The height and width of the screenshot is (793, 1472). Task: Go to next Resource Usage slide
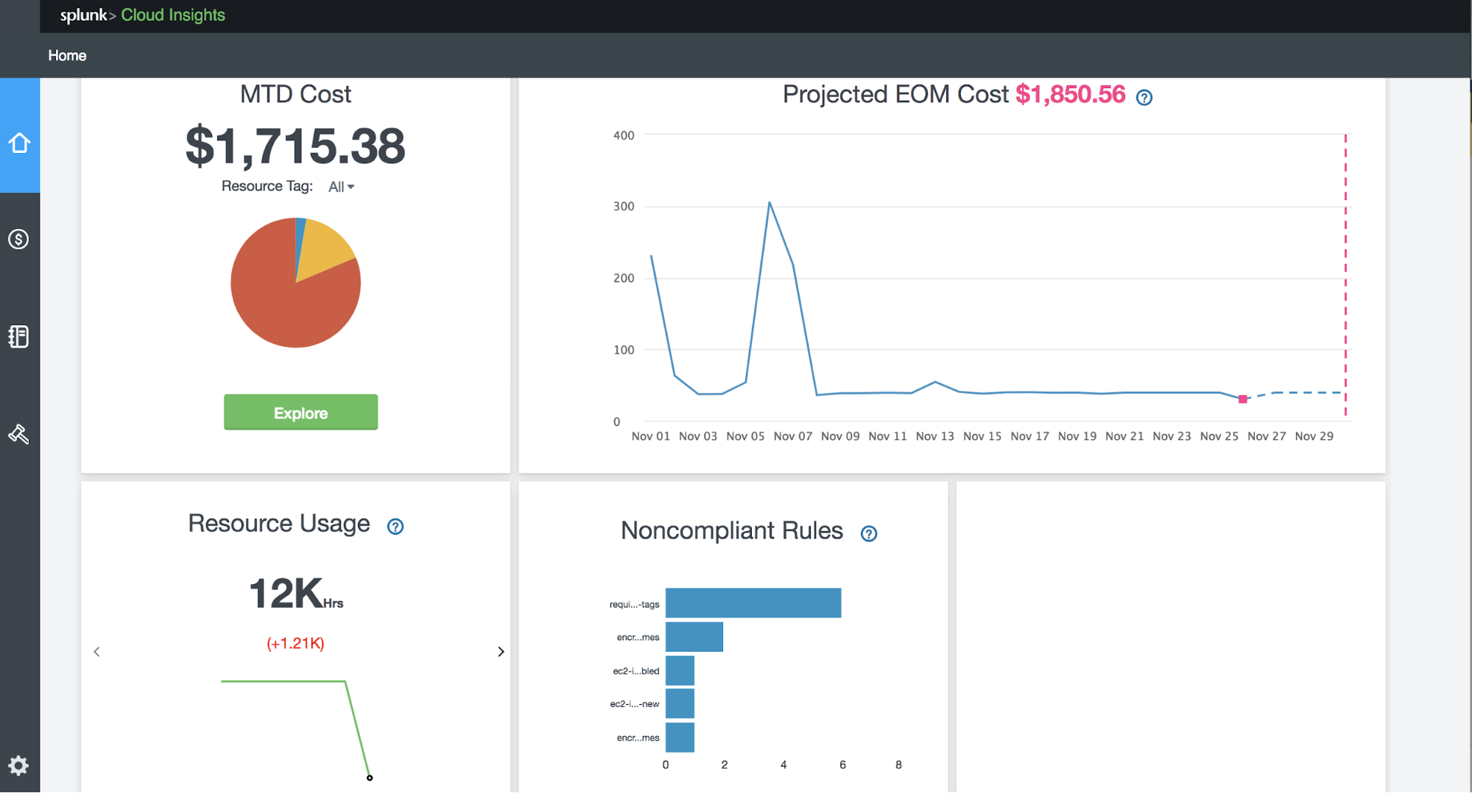(501, 652)
